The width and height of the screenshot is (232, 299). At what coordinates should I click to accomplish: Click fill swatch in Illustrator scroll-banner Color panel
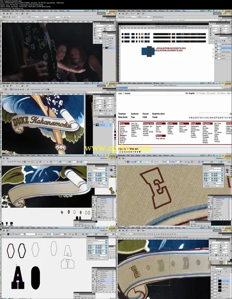pyautogui.click(x=111, y=169)
